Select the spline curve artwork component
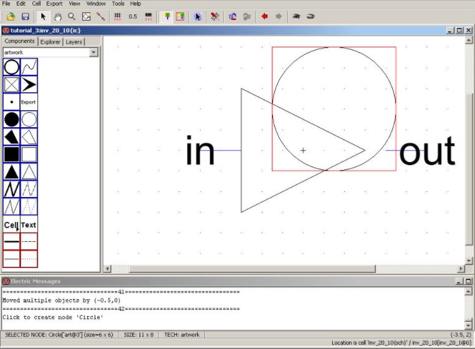The width and height of the screenshot is (475, 349). [29, 67]
